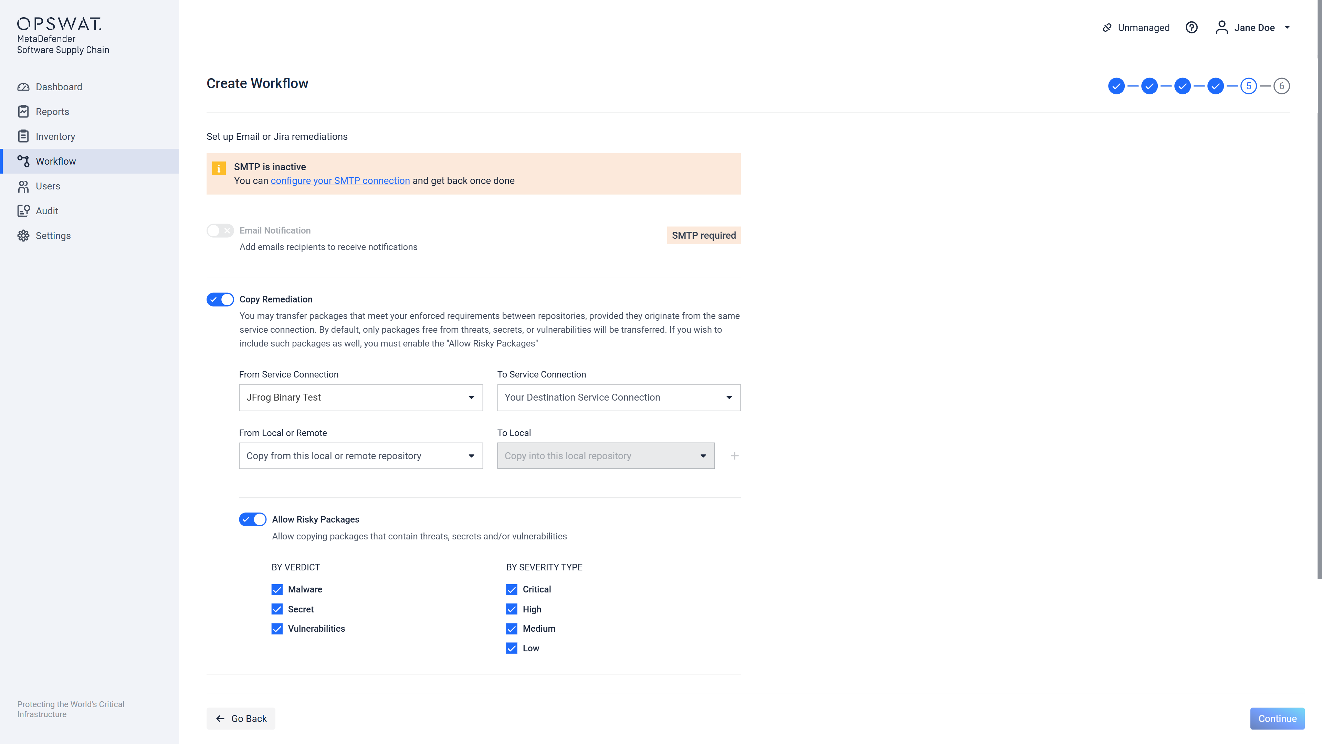The image size is (1322, 744).
Task: Expand To Service Connection dropdown
Action: (618, 397)
